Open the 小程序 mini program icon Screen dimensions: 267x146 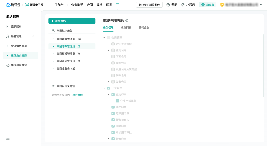click(183, 5)
